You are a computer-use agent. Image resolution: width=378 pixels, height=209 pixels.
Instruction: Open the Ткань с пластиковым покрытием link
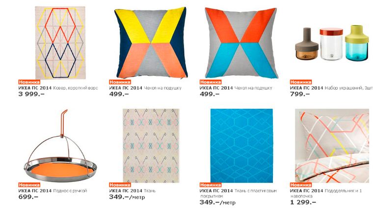pyautogui.click(x=238, y=194)
